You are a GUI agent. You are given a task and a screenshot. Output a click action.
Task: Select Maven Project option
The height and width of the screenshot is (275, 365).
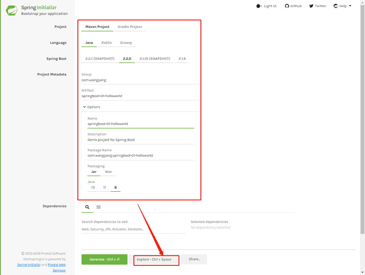tap(97, 27)
